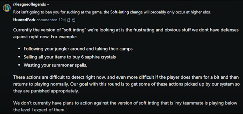Click the separator dot after r/leagueoflegends
This screenshot has height=114, width=243.
(48, 5)
